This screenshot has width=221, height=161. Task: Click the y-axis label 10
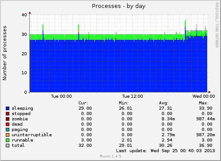pyautogui.click(x=24, y=73)
